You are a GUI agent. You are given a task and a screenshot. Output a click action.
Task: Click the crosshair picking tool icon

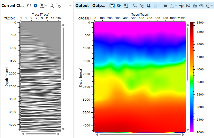click(182, 6)
